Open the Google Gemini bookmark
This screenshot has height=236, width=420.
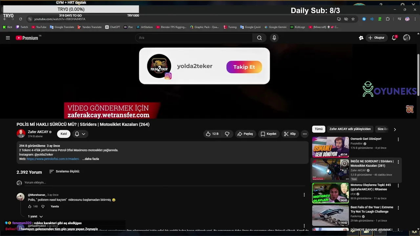(x=275, y=27)
